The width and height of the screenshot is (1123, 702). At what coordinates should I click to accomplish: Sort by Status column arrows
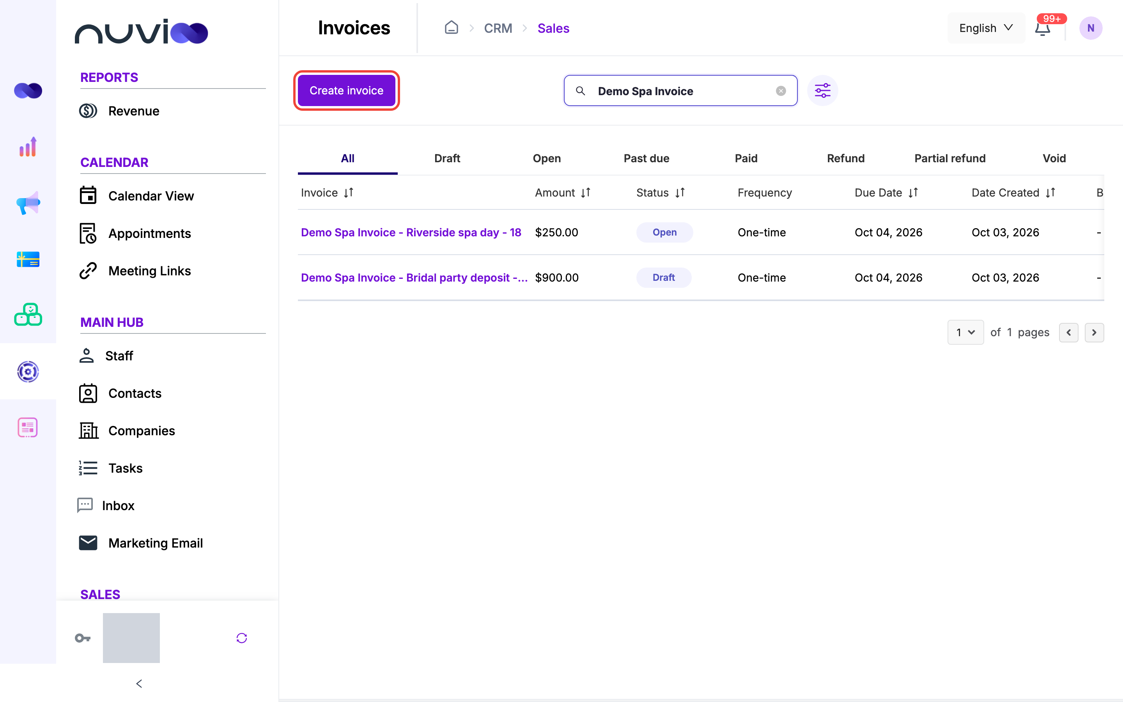[x=680, y=193]
